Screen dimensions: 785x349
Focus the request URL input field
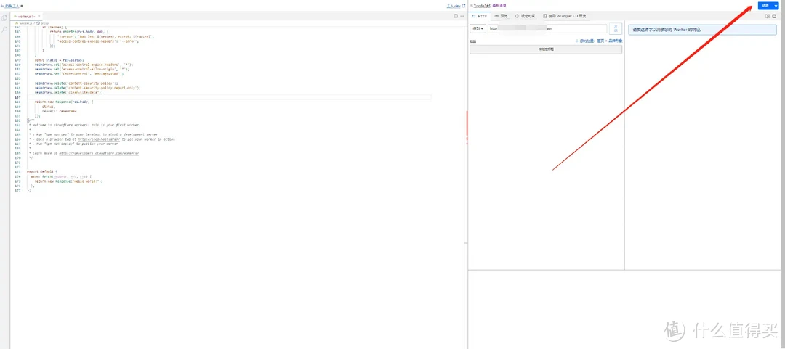pos(548,29)
